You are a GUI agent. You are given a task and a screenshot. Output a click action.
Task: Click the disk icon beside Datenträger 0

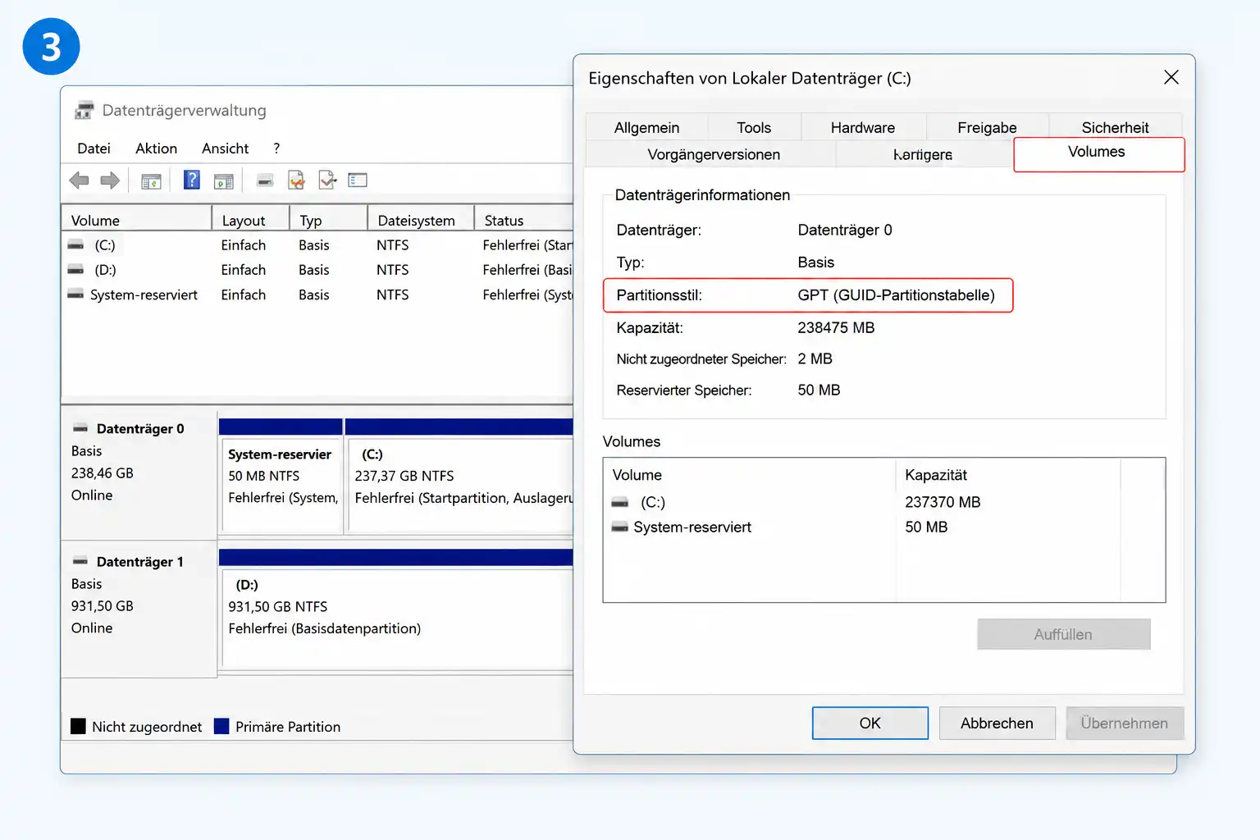point(80,428)
